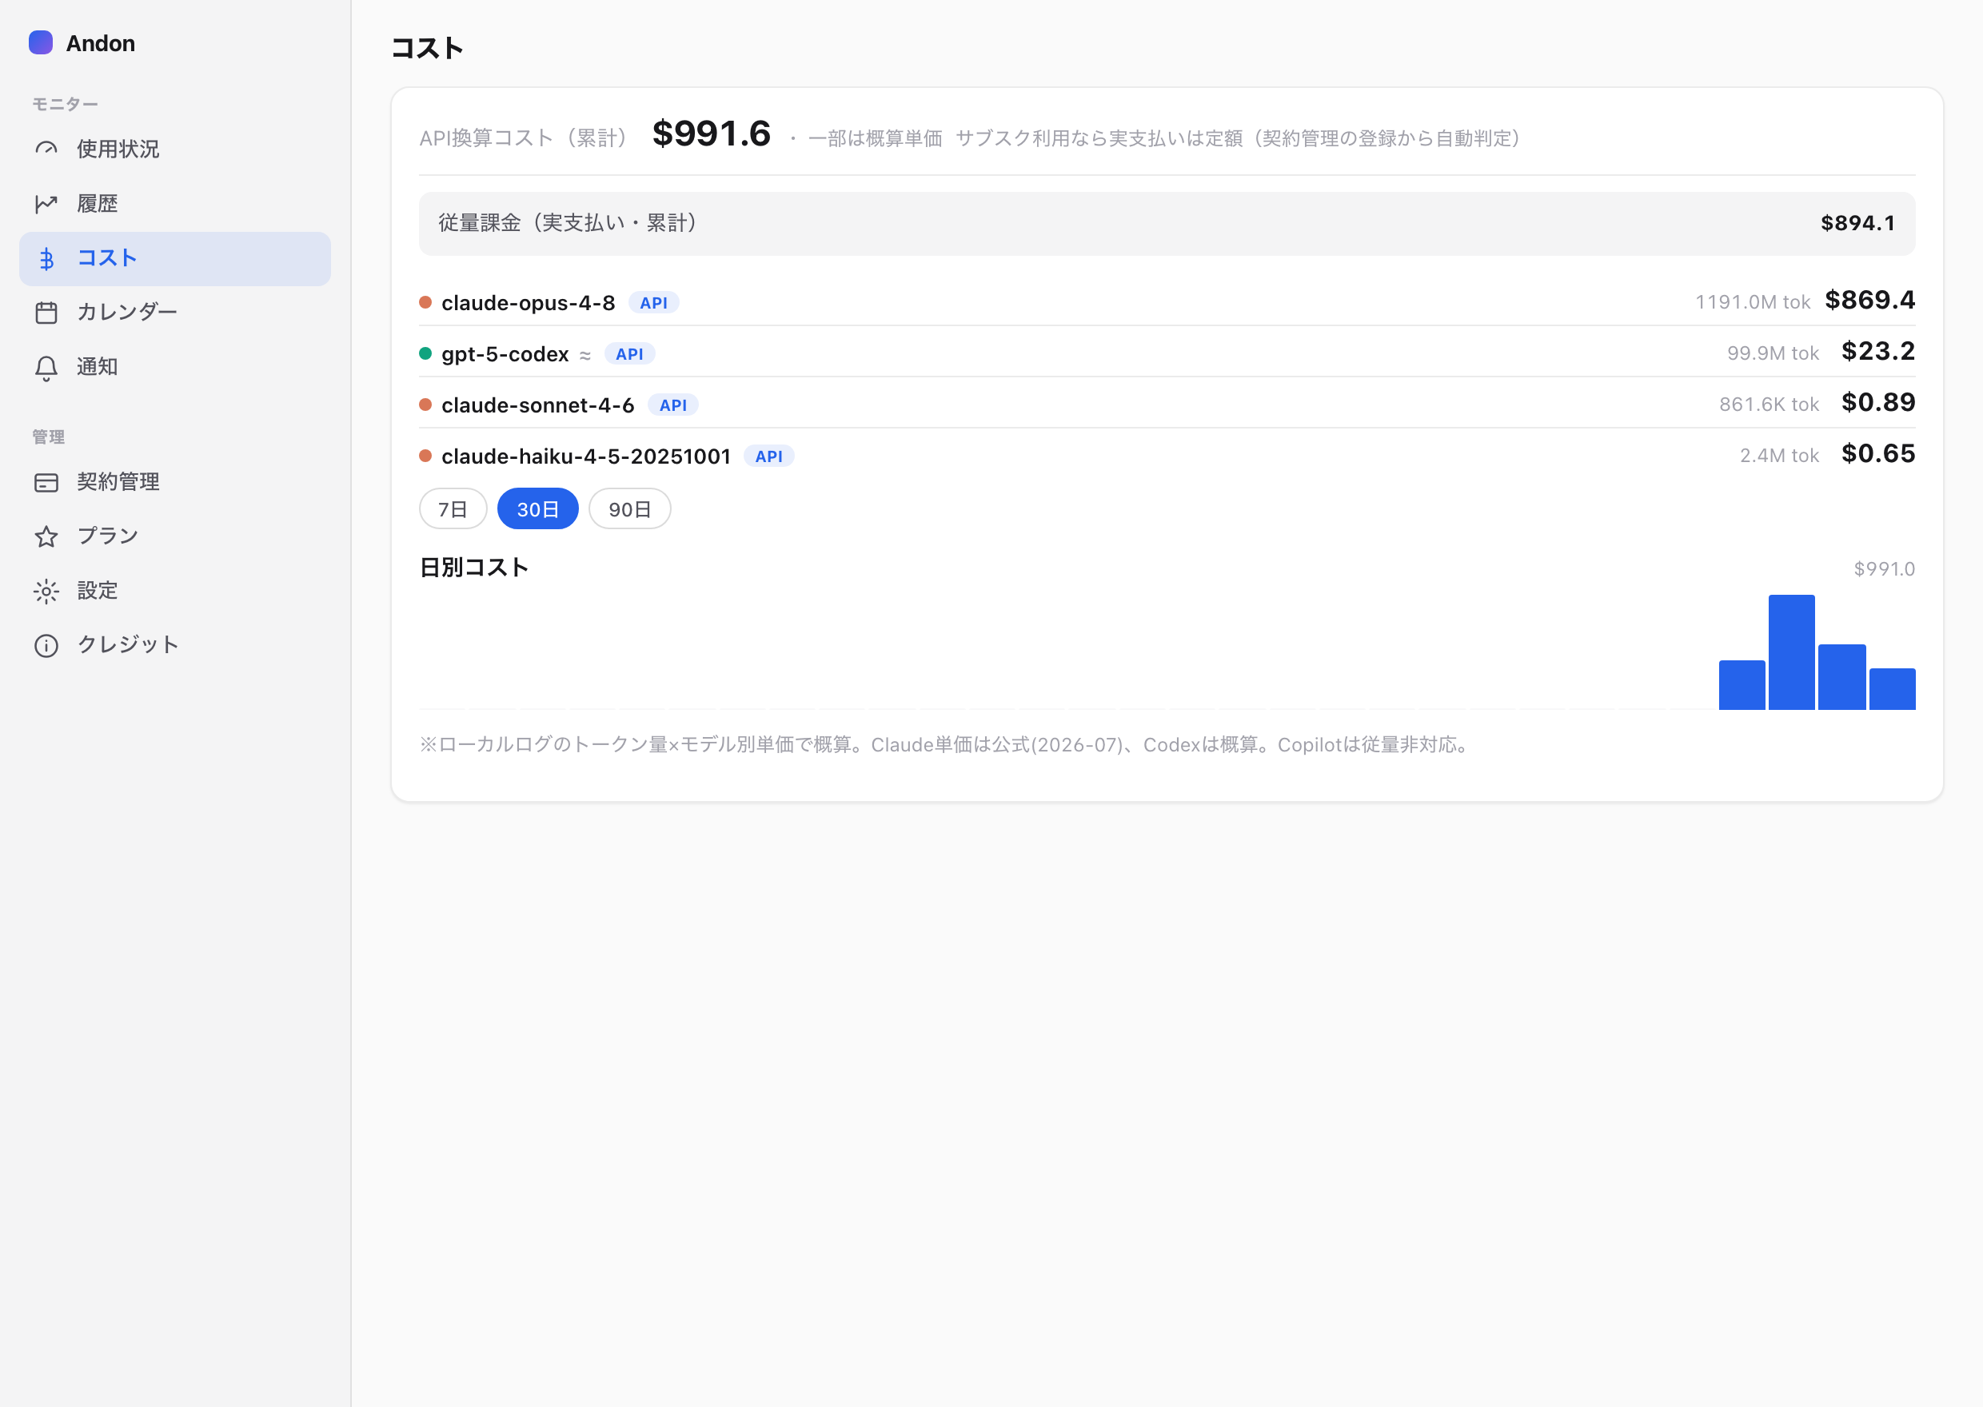1983x1407 pixels.
Task: Open 使用状況 in the sidebar
Action: 175,149
